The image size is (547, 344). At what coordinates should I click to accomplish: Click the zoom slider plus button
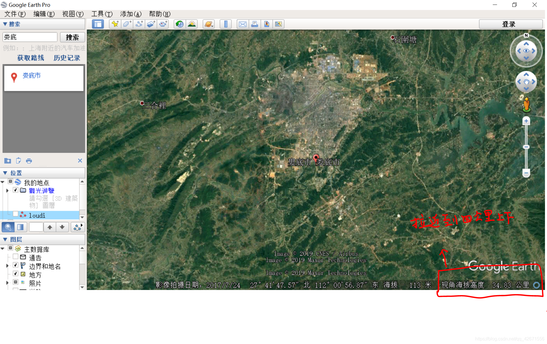(x=526, y=121)
